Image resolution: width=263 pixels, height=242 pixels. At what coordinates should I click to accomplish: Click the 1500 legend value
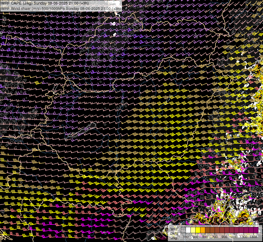click(253, 237)
